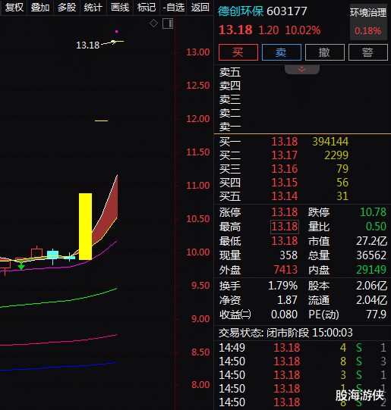Toggle -自选 watchlist removal

point(173,8)
